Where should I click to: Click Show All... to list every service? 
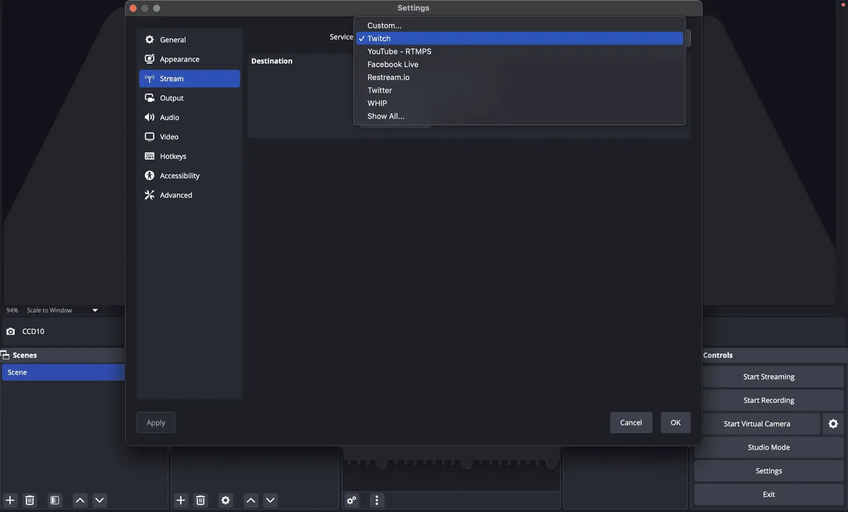point(519,116)
